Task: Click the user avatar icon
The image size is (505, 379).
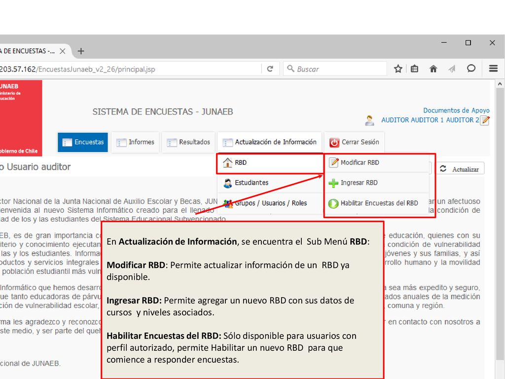Action: (x=369, y=120)
